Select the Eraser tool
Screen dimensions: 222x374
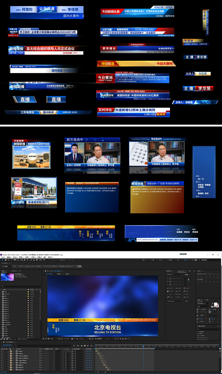pos(37,260)
